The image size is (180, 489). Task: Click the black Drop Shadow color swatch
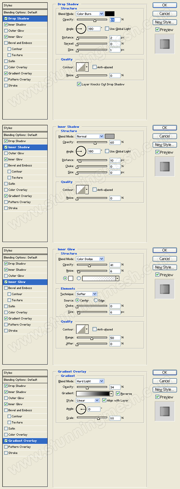click(110, 14)
